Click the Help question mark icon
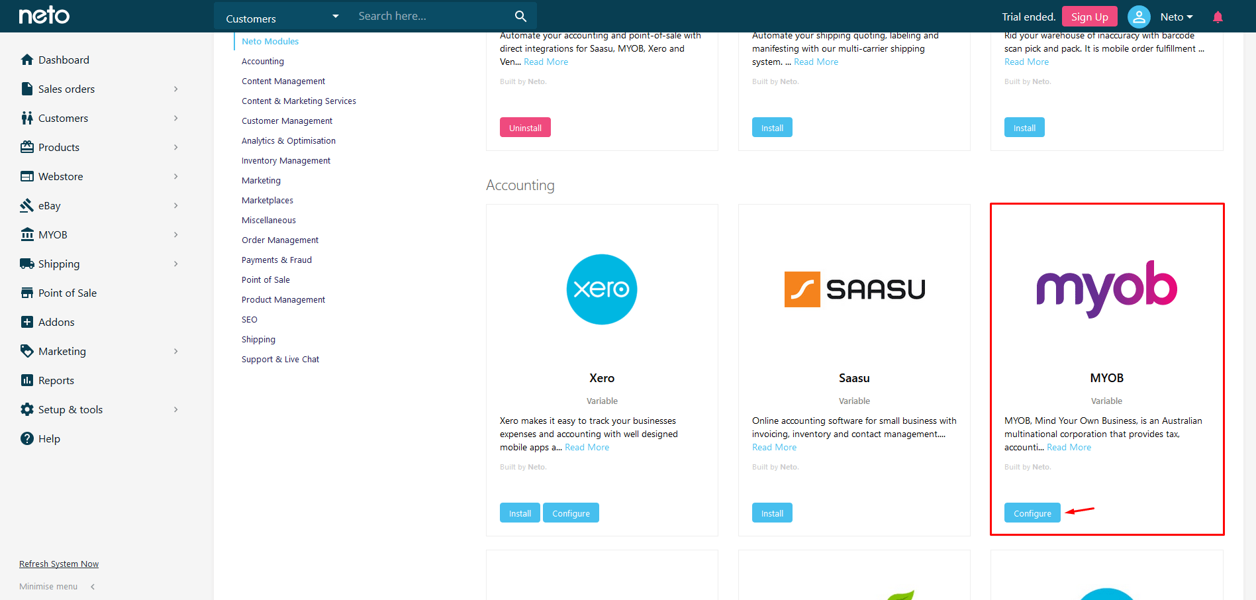The width and height of the screenshot is (1256, 600). coord(27,438)
